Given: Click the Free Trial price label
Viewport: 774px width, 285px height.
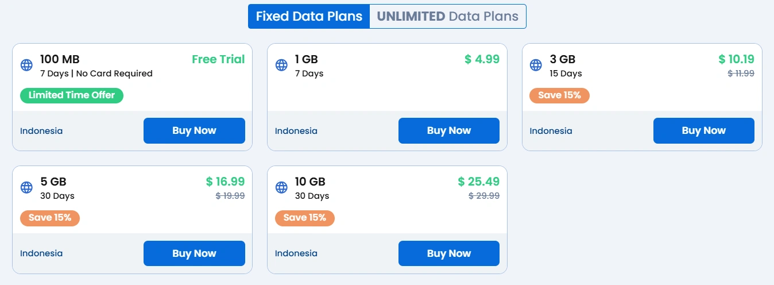Looking at the screenshot, I should pos(218,59).
